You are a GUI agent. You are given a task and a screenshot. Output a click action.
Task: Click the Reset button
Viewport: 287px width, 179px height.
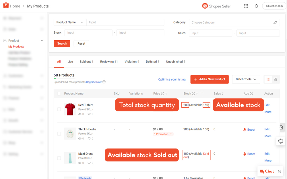pos(82,43)
